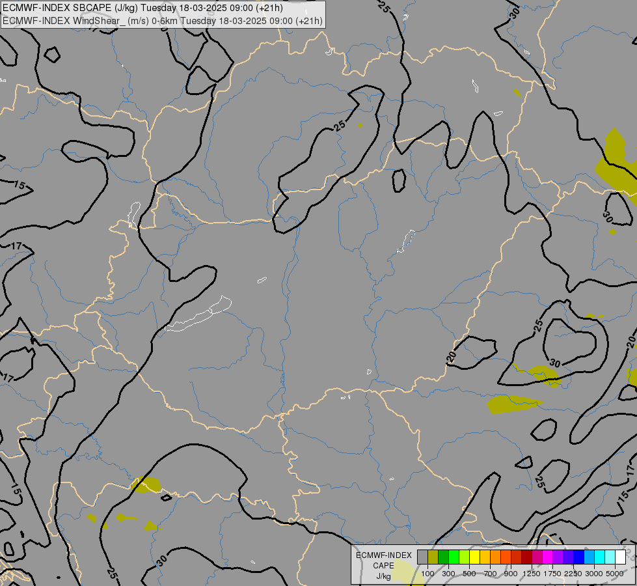Click the CAPE text in the legend box

[x=383, y=566]
